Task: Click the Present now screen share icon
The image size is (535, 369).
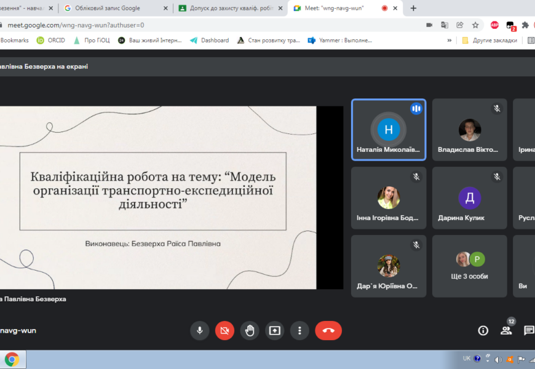Action: (274, 331)
